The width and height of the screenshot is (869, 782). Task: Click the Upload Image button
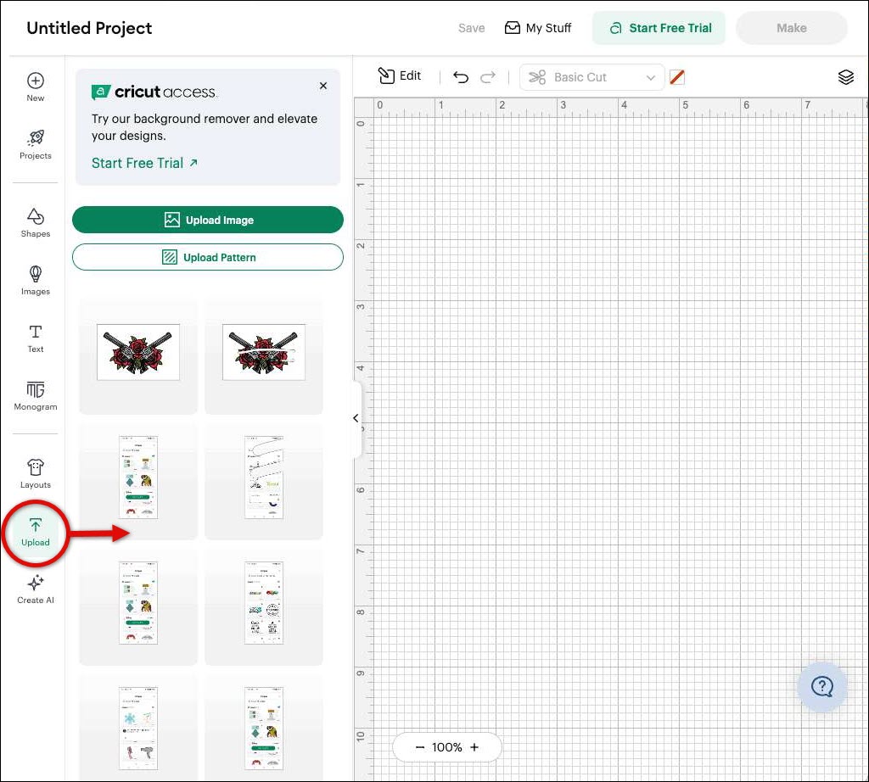pos(208,220)
